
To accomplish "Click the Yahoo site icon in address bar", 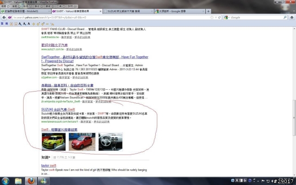I will (10, 18).
